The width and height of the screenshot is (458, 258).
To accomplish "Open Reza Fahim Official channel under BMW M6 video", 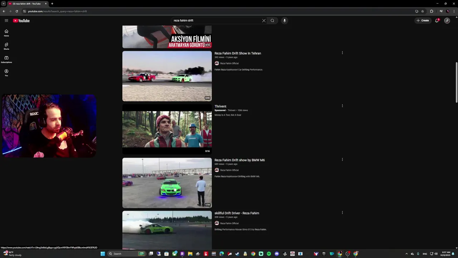I will (x=229, y=170).
